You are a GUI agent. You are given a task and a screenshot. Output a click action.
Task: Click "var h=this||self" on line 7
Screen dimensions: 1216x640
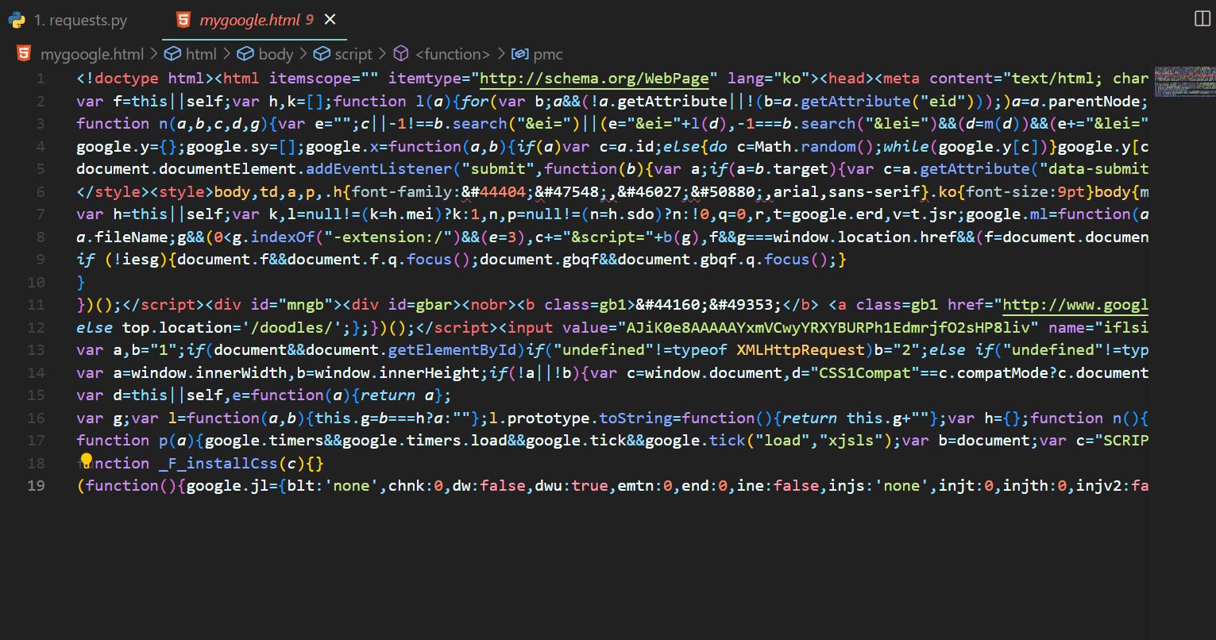click(x=149, y=214)
